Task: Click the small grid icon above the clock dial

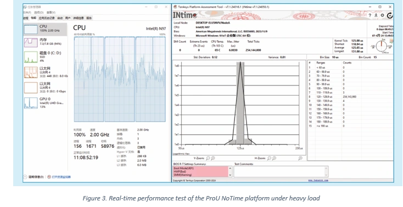Action: 391,41
